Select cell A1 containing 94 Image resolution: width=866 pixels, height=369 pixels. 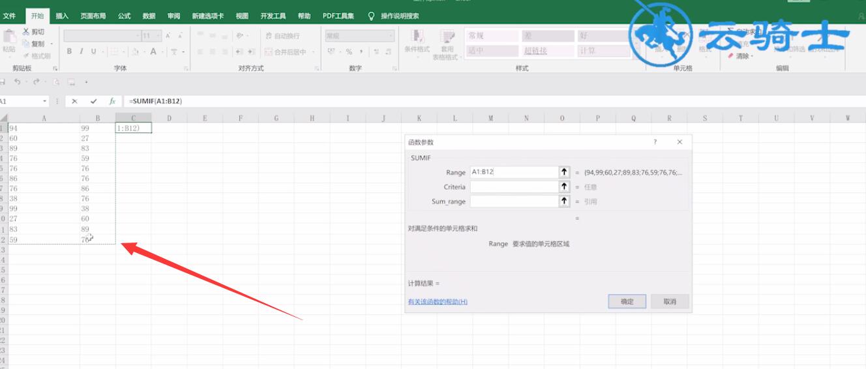(44, 128)
